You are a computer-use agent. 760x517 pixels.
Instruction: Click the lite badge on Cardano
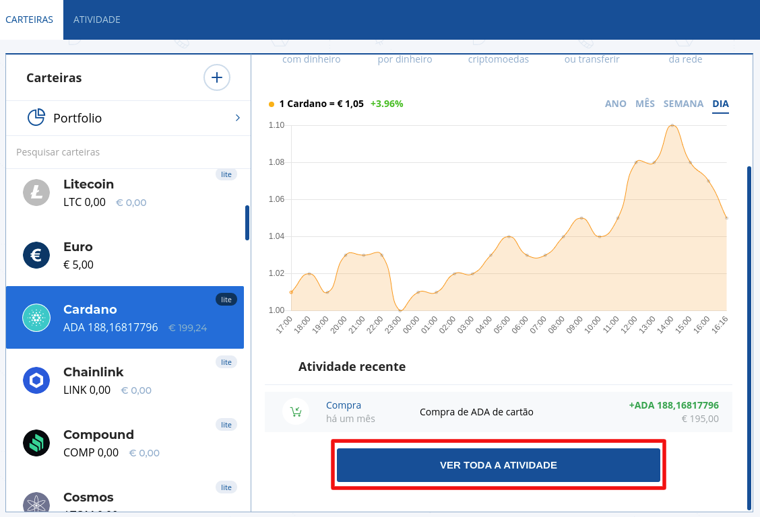(x=226, y=300)
